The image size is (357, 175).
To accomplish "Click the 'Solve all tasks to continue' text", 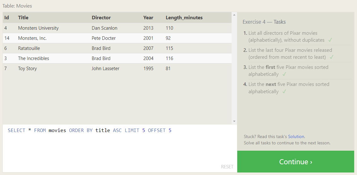I will (x=287, y=143).
